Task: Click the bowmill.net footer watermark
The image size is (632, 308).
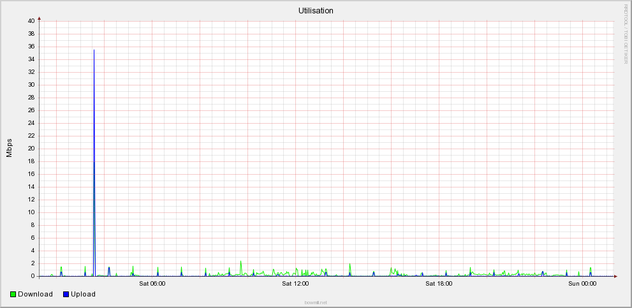Action: click(316, 302)
